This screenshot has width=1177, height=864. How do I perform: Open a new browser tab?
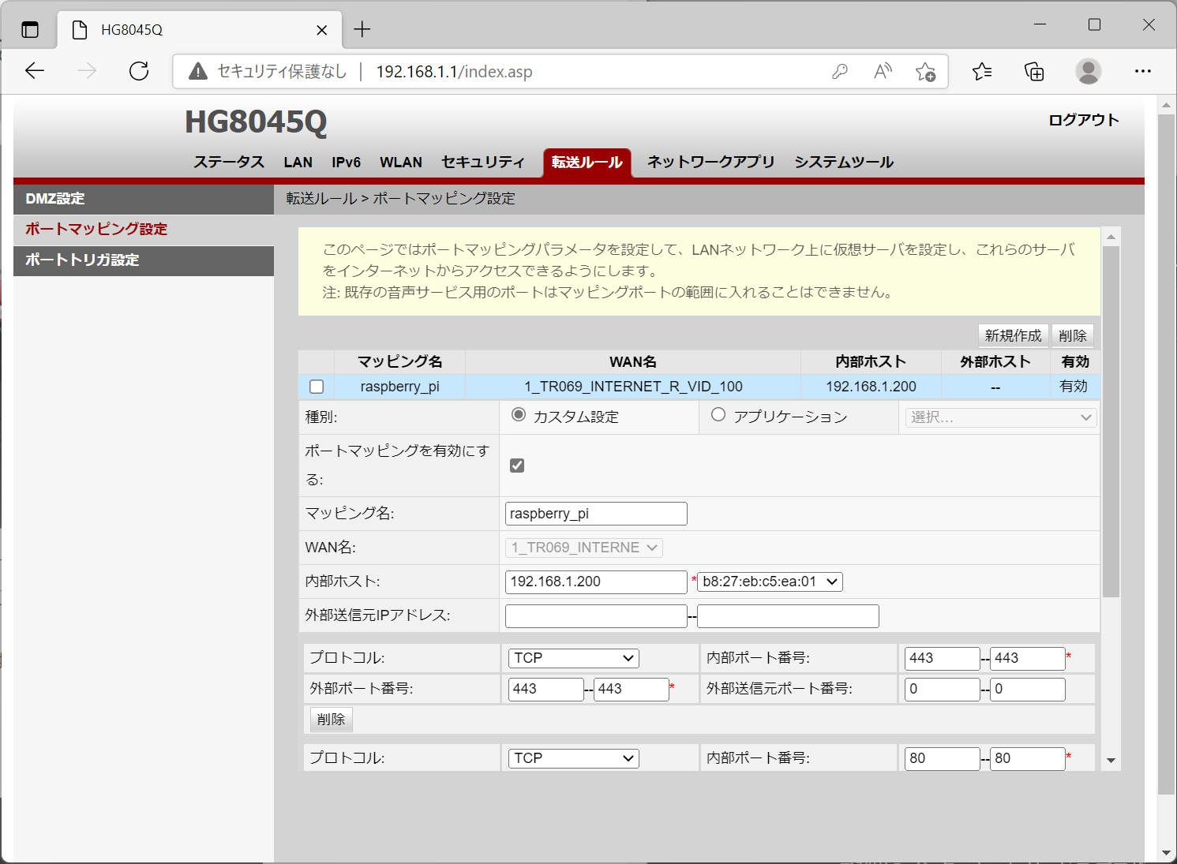pos(362,30)
